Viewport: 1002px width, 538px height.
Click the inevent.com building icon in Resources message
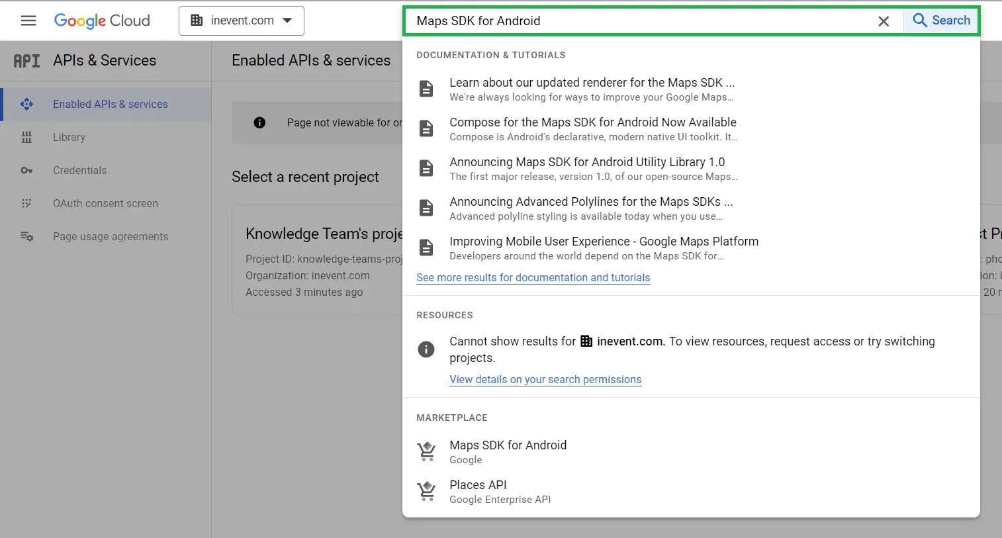[x=586, y=341]
